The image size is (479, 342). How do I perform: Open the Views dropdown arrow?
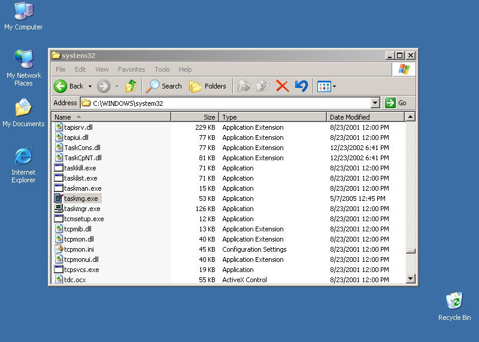point(335,87)
